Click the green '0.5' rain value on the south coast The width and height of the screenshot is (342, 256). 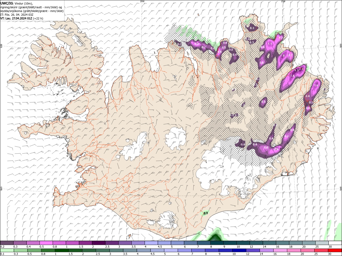[x=206, y=213]
